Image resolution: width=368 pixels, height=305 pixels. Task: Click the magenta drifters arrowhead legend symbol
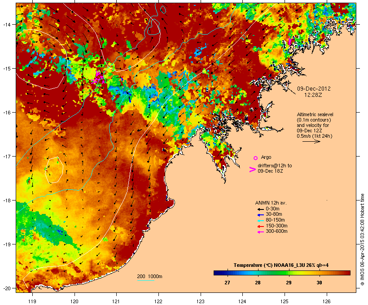click(x=252, y=169)
